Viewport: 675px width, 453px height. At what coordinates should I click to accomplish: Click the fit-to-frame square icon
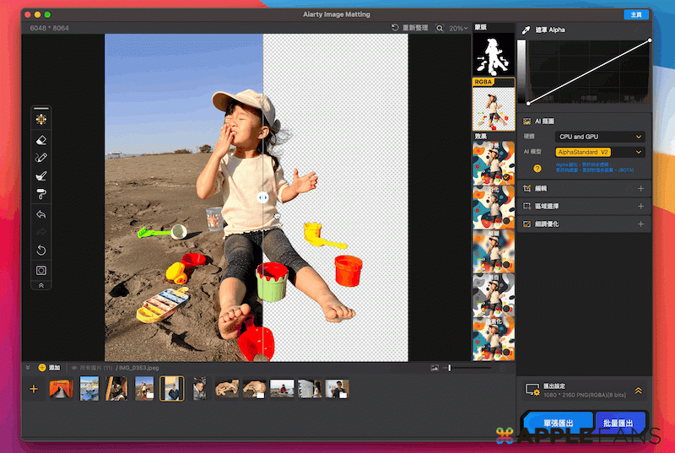(41, 270)
